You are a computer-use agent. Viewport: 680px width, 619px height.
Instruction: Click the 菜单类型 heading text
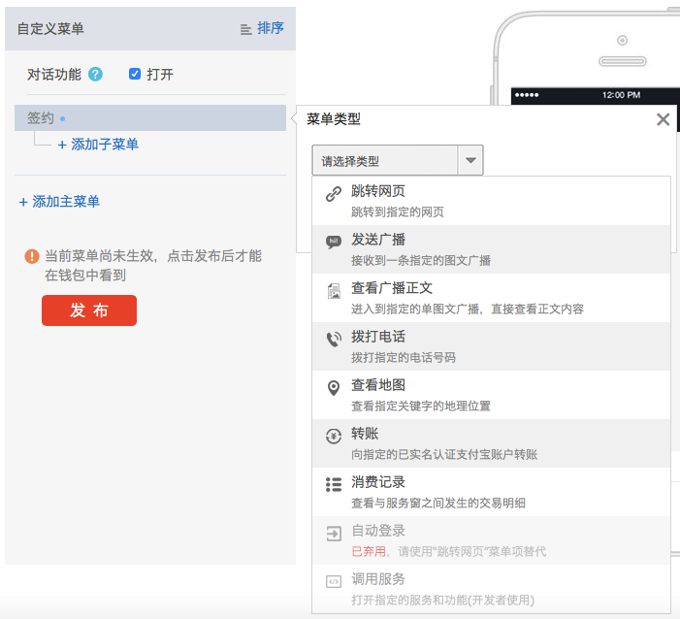click(x=334, y=119)
